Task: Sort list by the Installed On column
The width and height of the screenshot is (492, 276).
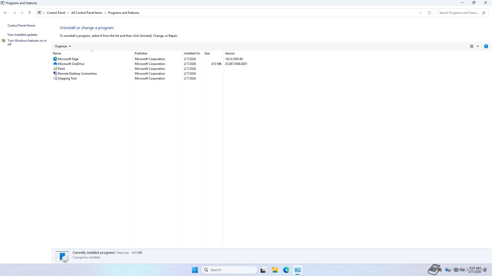Action: coord(192,53)
